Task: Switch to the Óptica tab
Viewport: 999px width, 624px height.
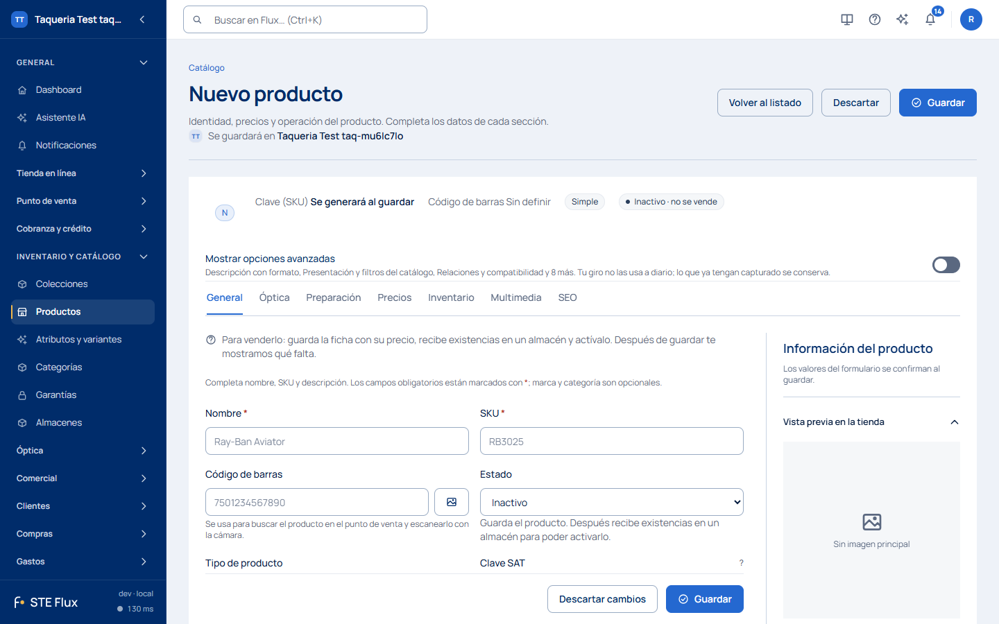Action: pyautogui.click(x=275, y=297)
